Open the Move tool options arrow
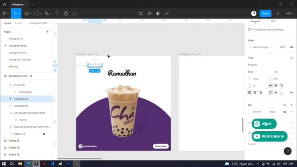The image size is (297, 167). pos(19,13)
